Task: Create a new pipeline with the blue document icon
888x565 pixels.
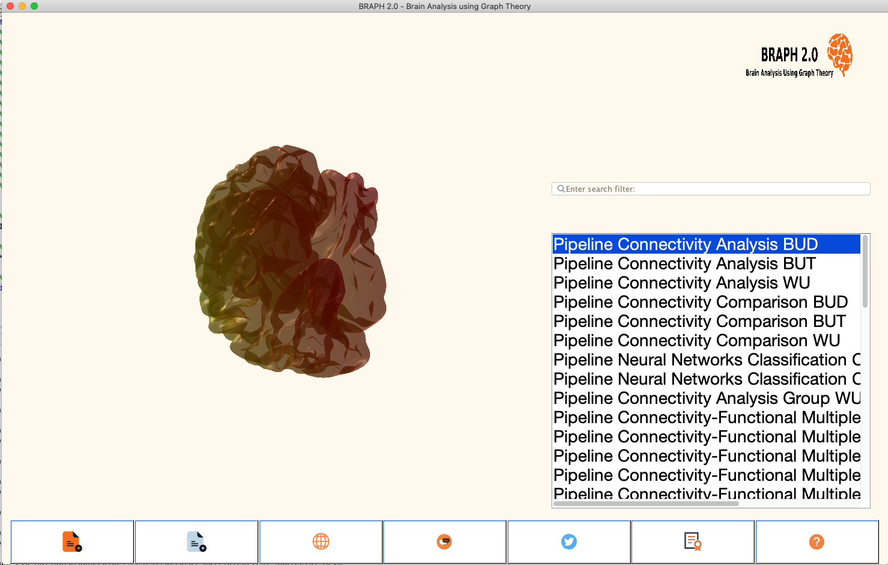Action: [196, 541]
